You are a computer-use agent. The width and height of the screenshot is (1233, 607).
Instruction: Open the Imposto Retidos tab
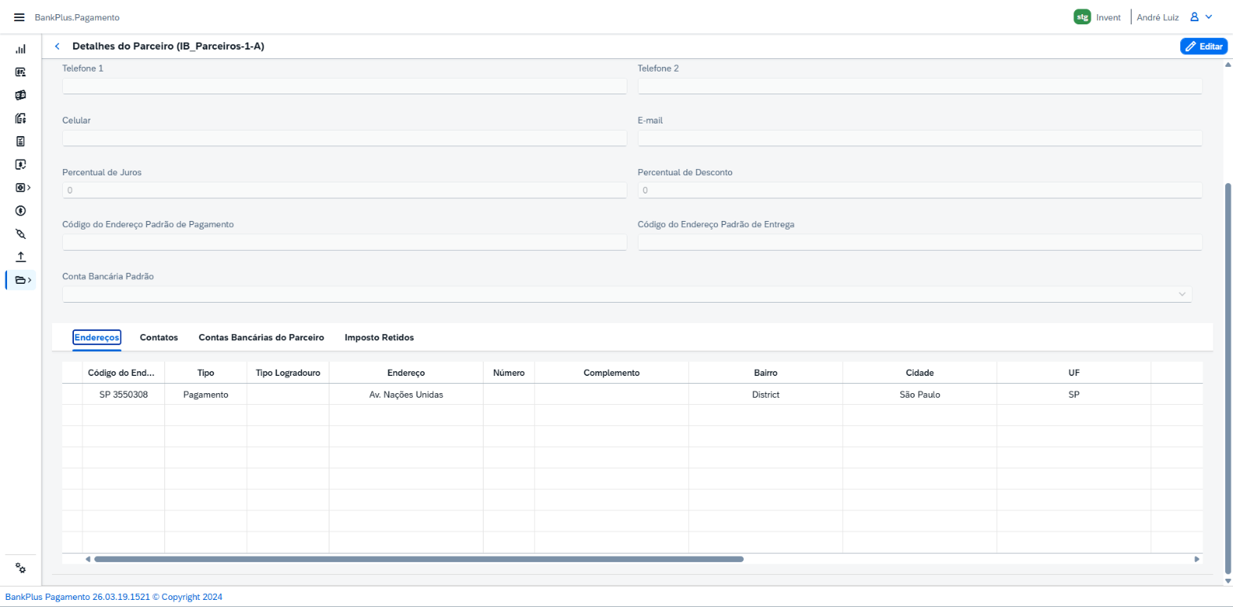379,337
